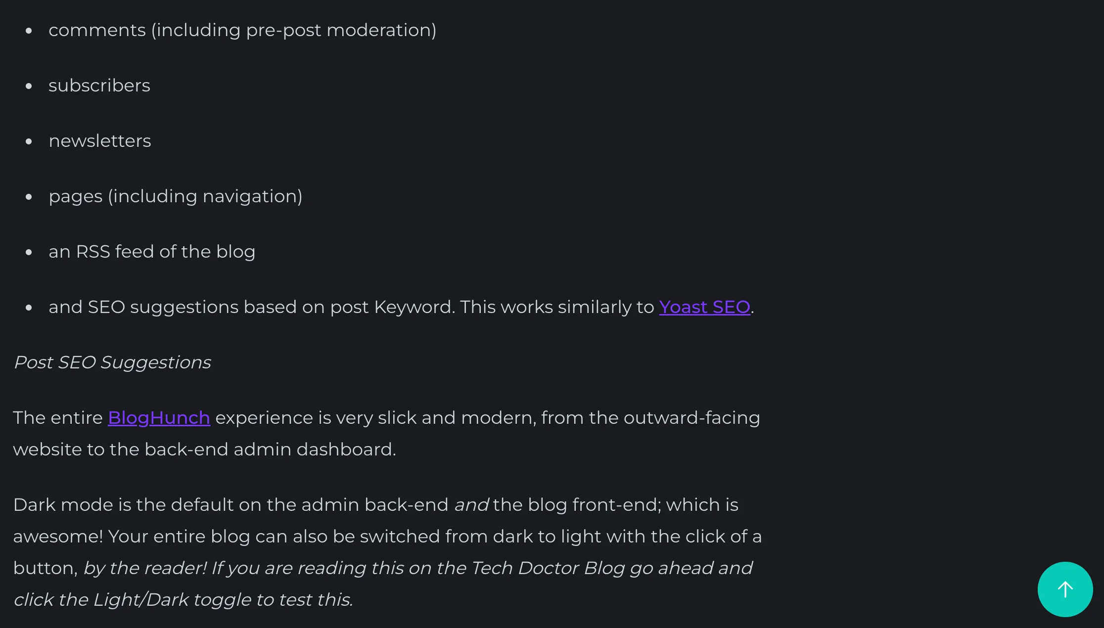The image size is (1104, 628).
Task: Click the bullet dot beside newsletters
Action: (x=29, y=141)
